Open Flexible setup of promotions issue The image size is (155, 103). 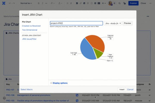pyautogui.click(x=43, y=101)
